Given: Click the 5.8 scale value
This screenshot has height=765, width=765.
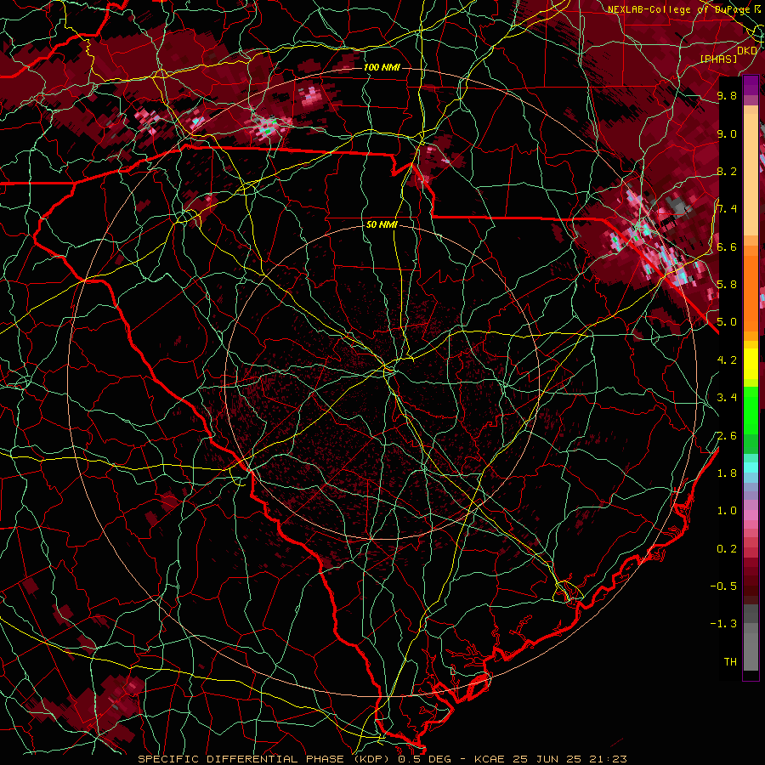Looking at the screenshot, I should (x=727, y=285).
